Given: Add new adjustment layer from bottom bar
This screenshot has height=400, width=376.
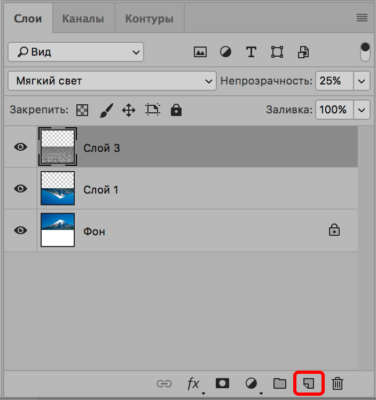Looking at the screenshot, I should [x=251, y=383].
